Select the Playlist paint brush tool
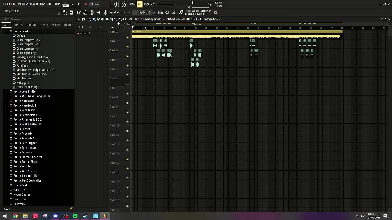Viewport: 392px width, 220px height. point(94,19)
